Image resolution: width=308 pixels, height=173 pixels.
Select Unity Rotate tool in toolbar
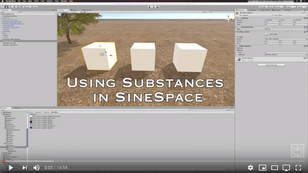tap(10, 7)
